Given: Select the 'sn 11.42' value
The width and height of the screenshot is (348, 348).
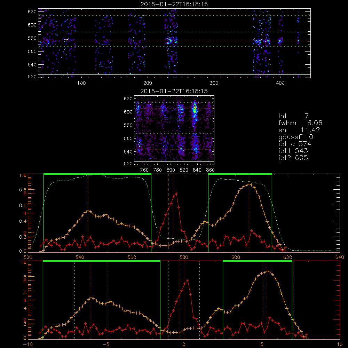Looking at the screenshot, I should 310,130.
